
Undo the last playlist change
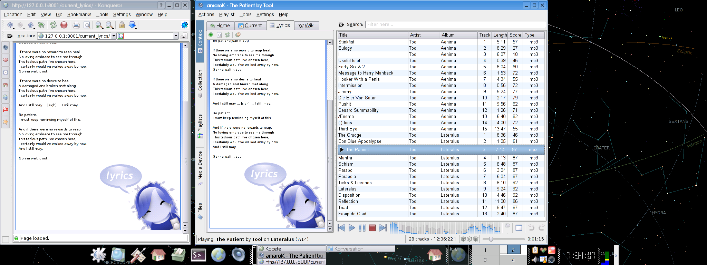coord(531,228)
